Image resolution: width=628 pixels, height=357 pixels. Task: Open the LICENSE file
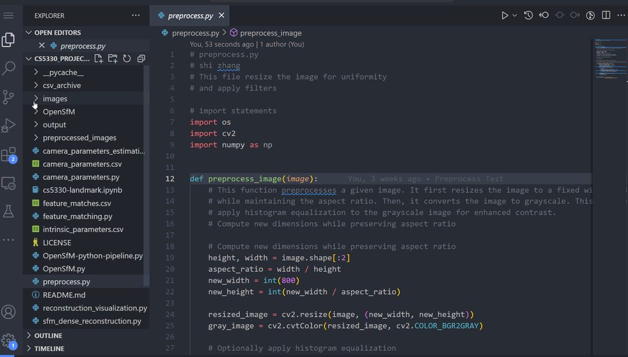point(57,242)
